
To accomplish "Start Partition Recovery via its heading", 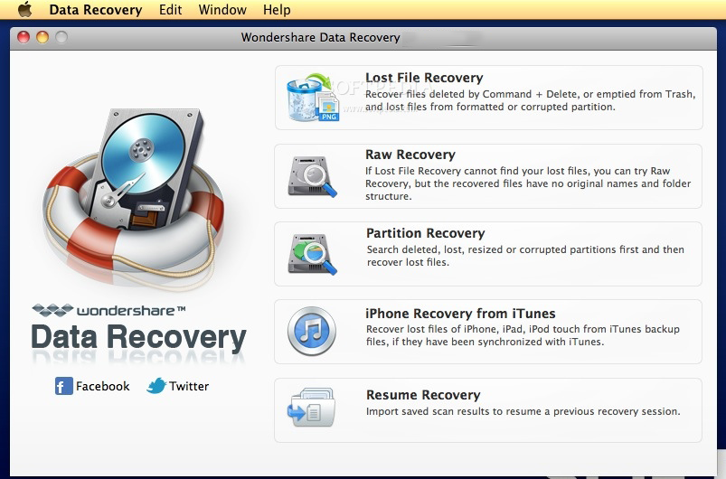I will tap(426, 233).
